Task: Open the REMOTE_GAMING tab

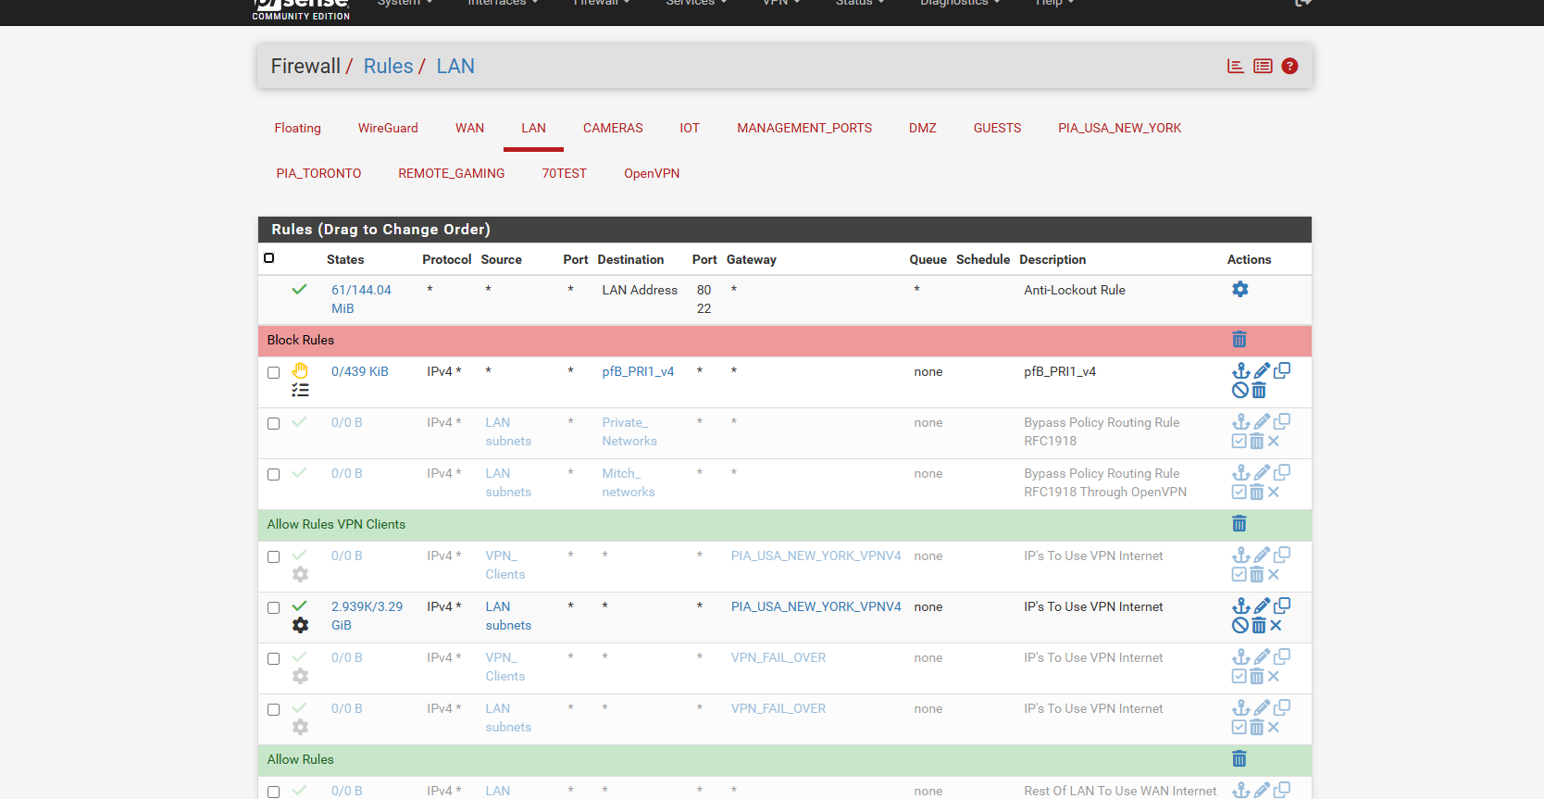Action: click(x=452, y=173)
